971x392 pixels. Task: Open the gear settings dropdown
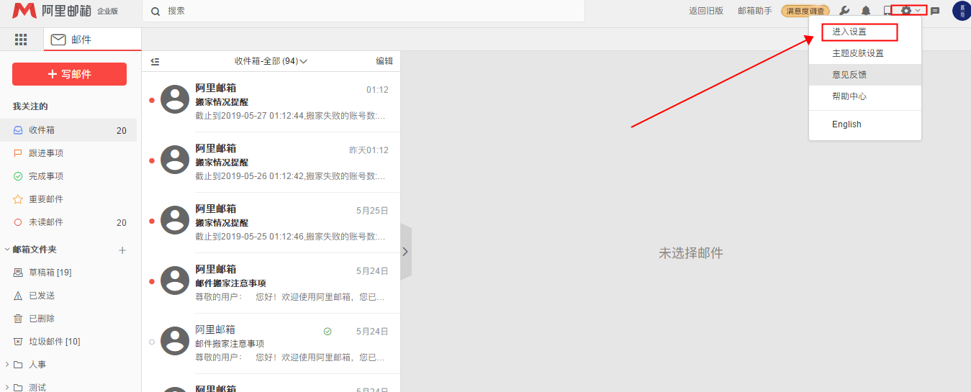tap(911, 10)
